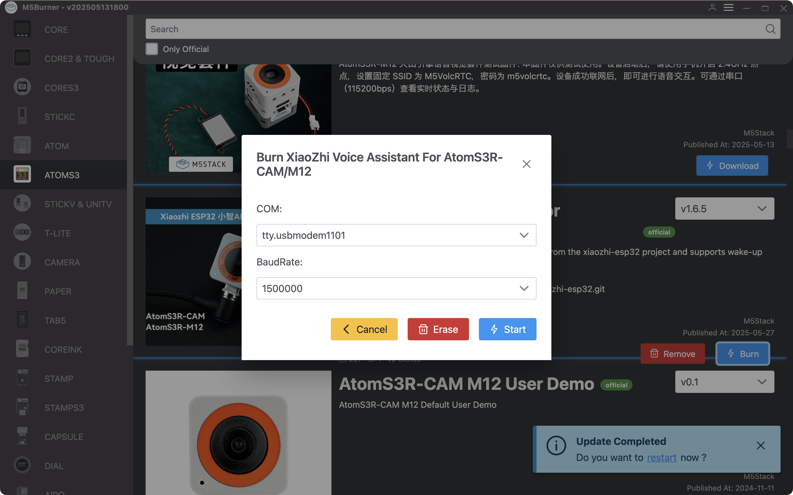793x495 pixels.
Task: Toggle the Only Official checkbox
Action: 152,49
